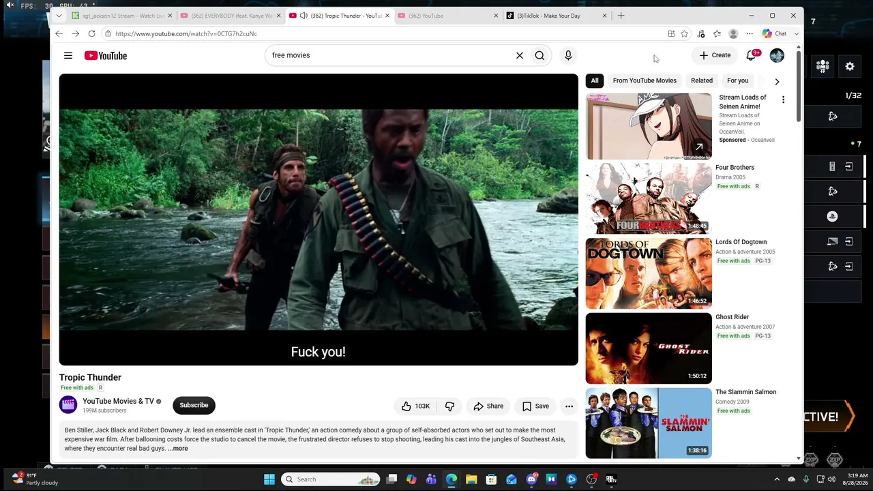Viewport: 873px width, 491px height.
Task: Open settings gear in the game overlay
Action: (850, 66)
